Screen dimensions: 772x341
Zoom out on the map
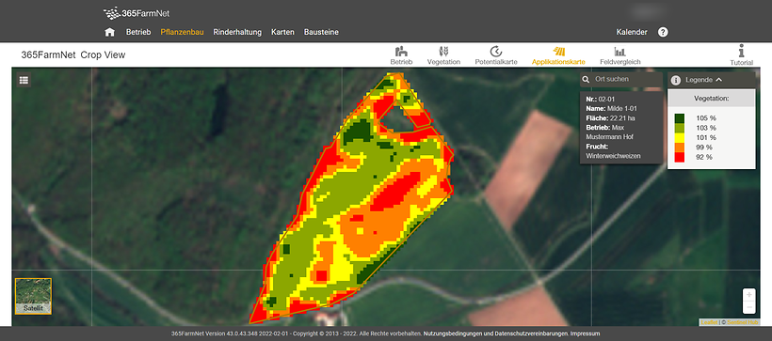click(748, 306)
